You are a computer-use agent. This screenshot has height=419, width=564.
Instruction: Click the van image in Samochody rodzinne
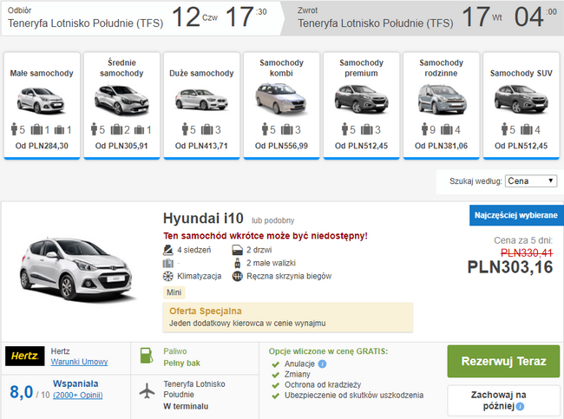[442, 99]
